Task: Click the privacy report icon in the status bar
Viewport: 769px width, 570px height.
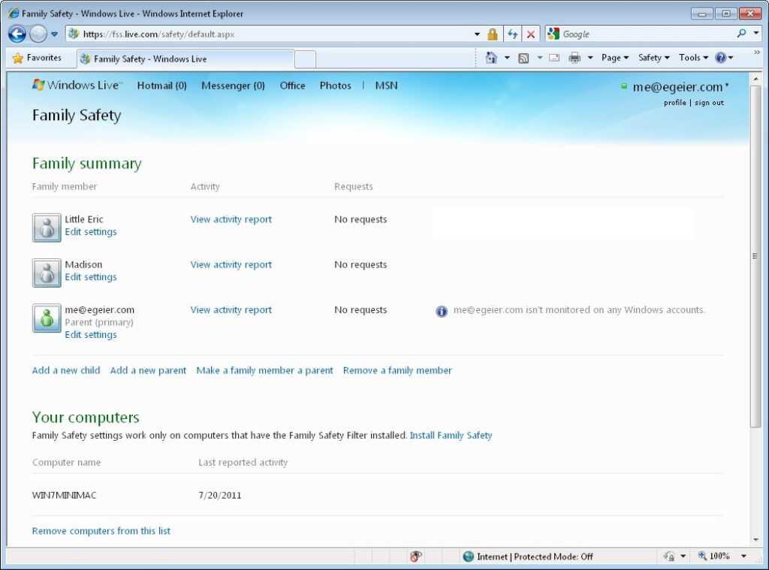Action: (x=416, y=556)
